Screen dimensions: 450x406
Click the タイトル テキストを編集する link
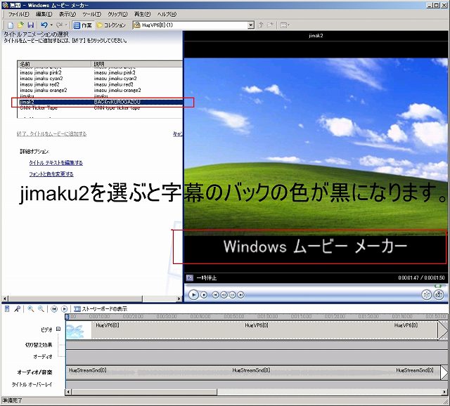(56, 163)
